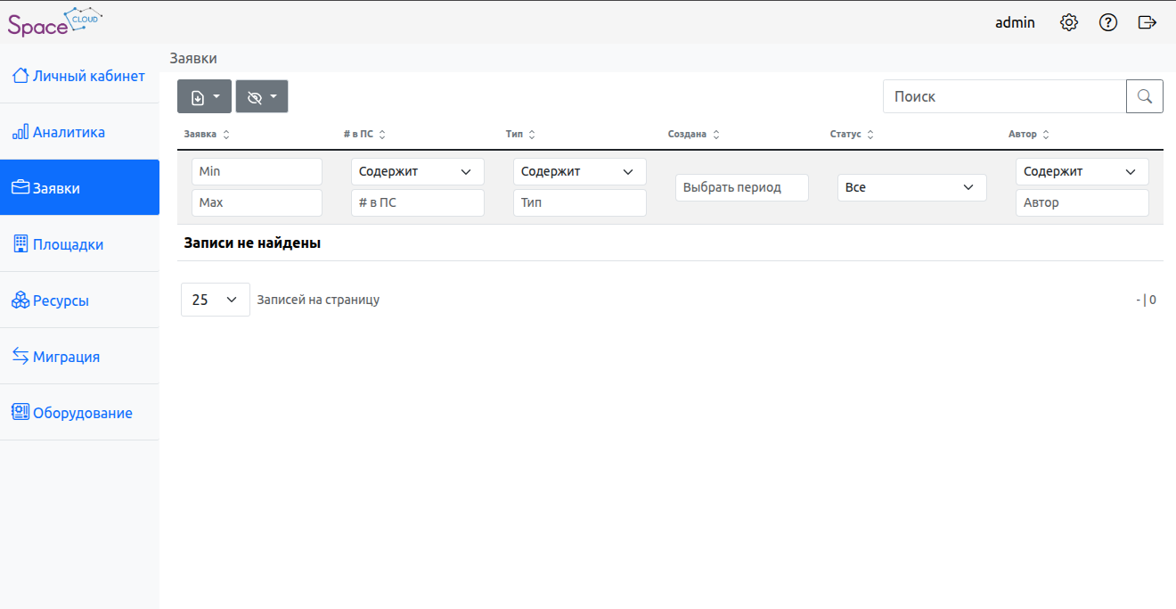Sort by the Заявка column arrows
The width and height of the screenshot is (1176, 609).
point(225,135)
